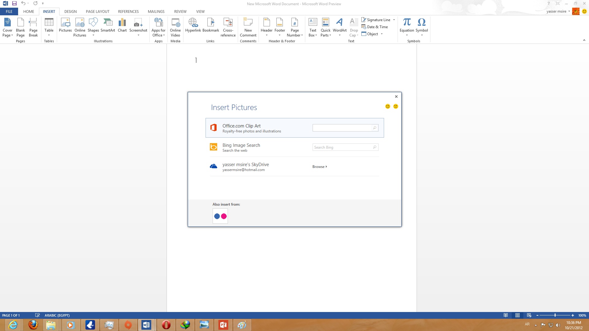Insert an Equation
The image size is (589, 331).
tap(407, 27)
